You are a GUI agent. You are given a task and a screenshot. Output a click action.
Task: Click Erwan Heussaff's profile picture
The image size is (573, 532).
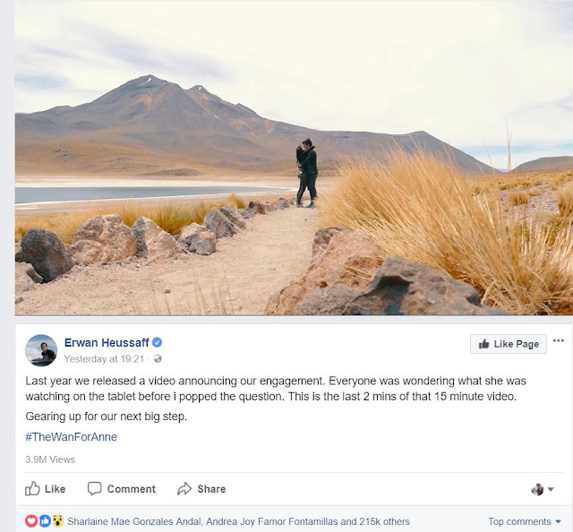41,350
